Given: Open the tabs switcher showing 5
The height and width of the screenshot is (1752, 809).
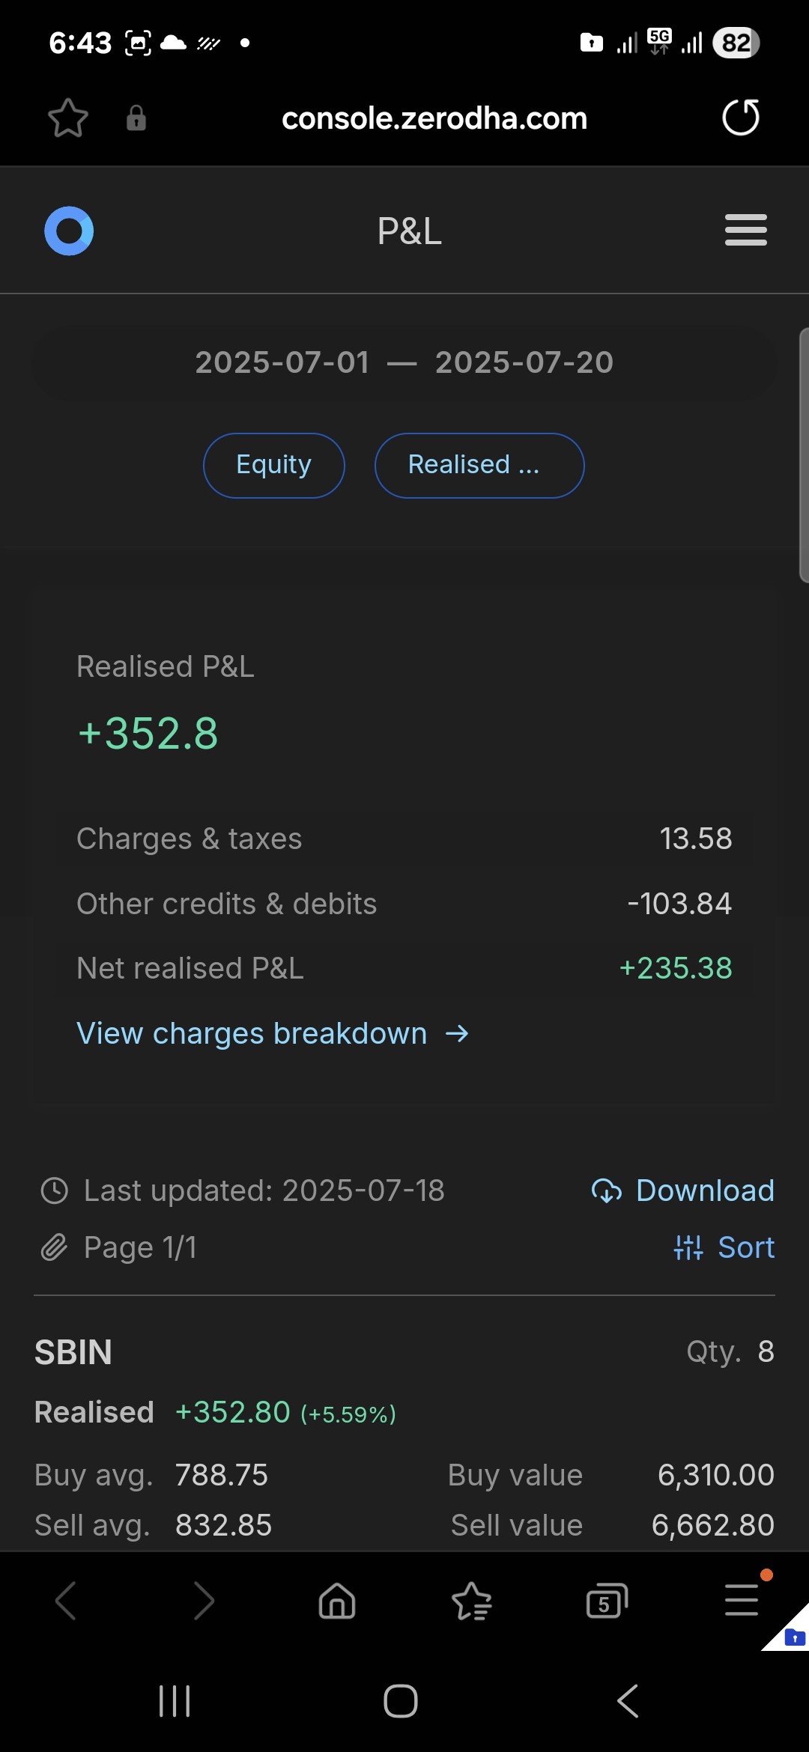Looking at the screenshot, I should (607, 1602).
